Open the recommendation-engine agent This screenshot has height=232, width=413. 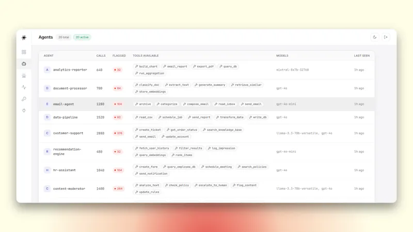pyautogui.click(x=67, y=152)
